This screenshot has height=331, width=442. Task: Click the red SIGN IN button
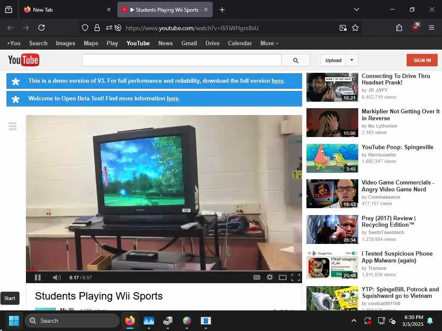tap(422, 60)
